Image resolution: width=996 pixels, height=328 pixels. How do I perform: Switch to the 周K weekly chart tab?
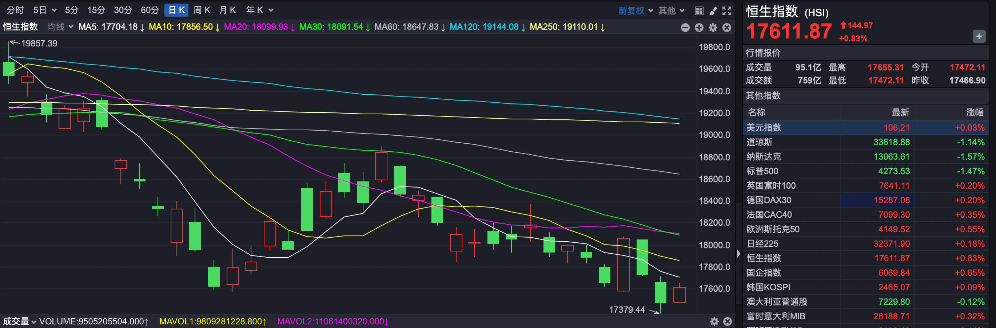pos(202,10)
